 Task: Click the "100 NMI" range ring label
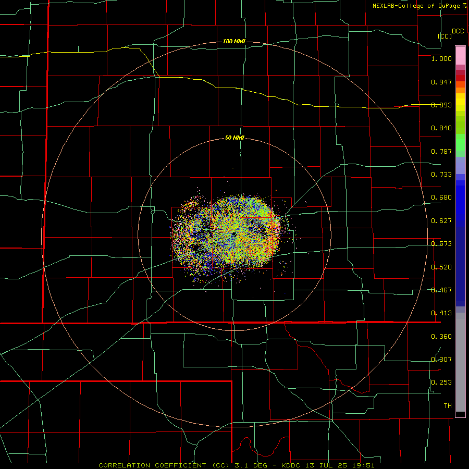click(234, 41)
